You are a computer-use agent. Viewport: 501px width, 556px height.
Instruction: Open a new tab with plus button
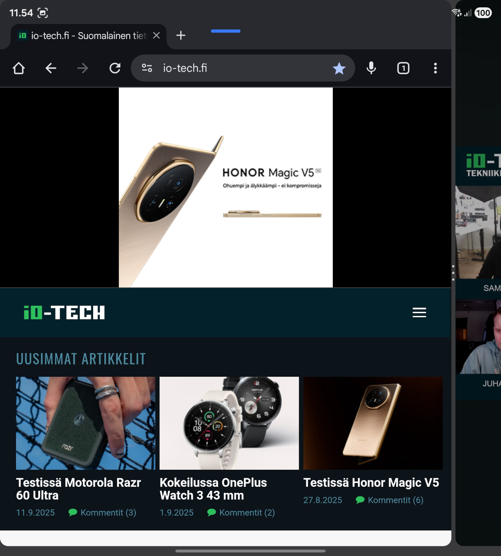[x=181, y=35]
